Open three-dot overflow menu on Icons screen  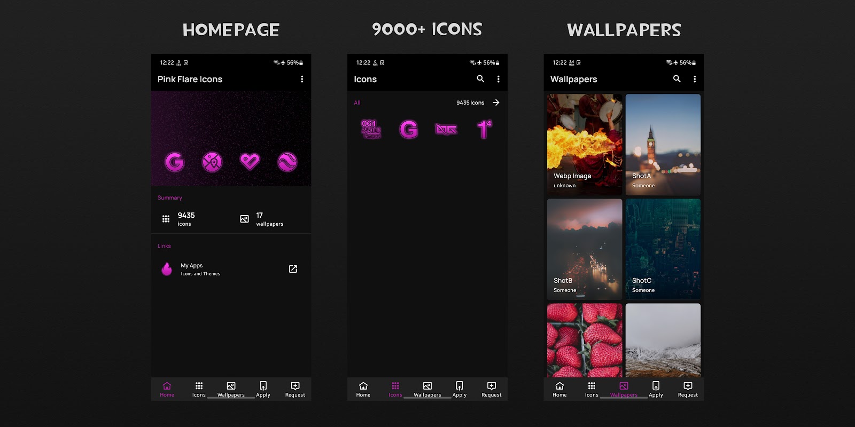(499, 79)
